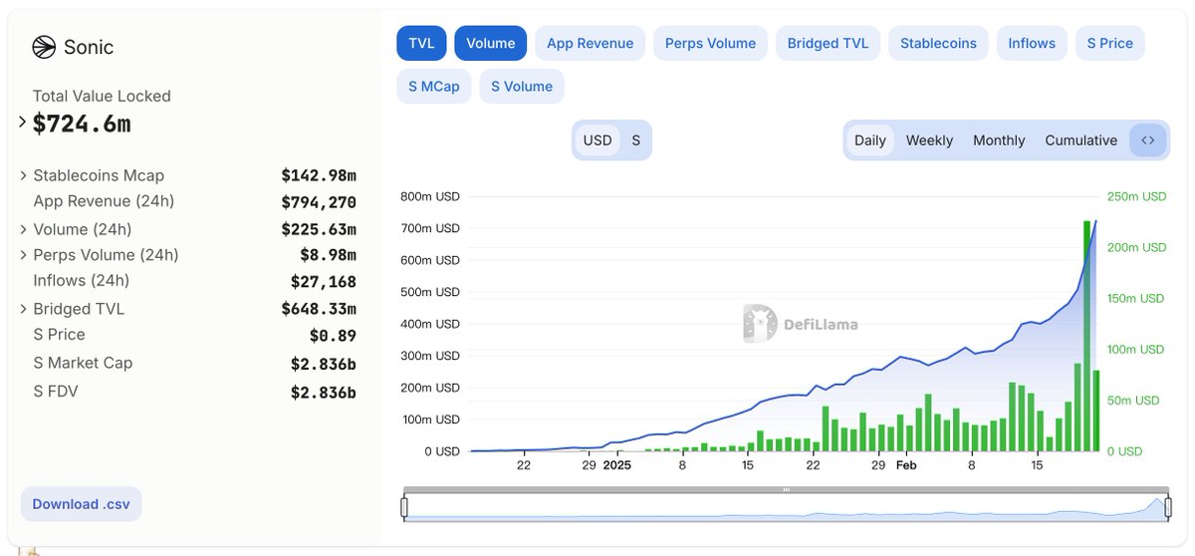Enable the S Price chart series
This screenshot has height=556, width=1195.
click(1110, 43)
